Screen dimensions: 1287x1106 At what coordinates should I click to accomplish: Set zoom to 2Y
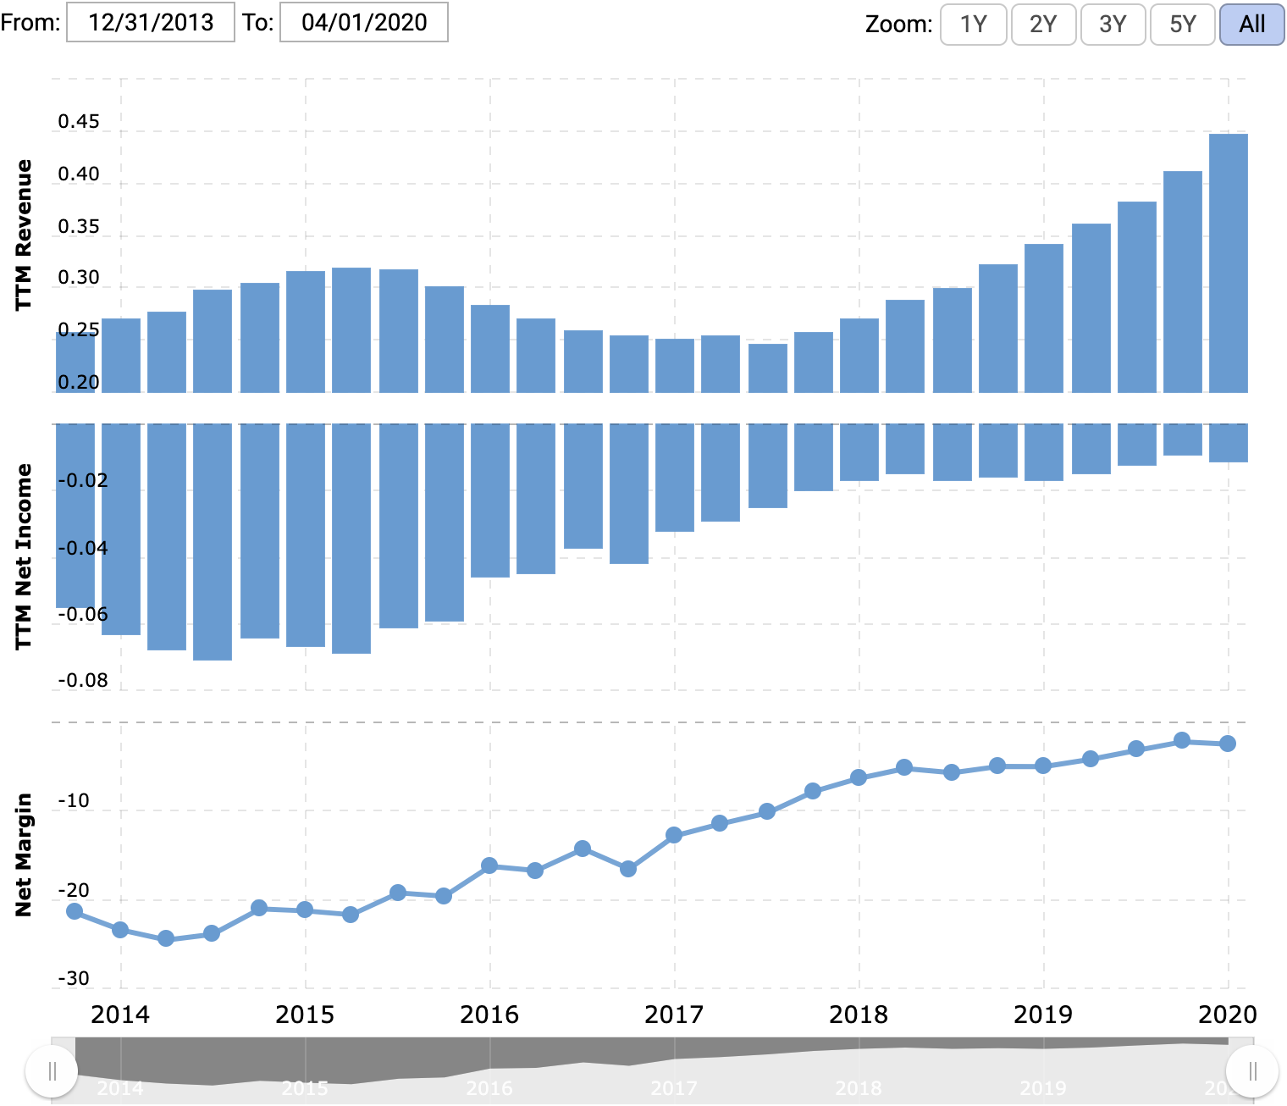tap(1043, 24)
